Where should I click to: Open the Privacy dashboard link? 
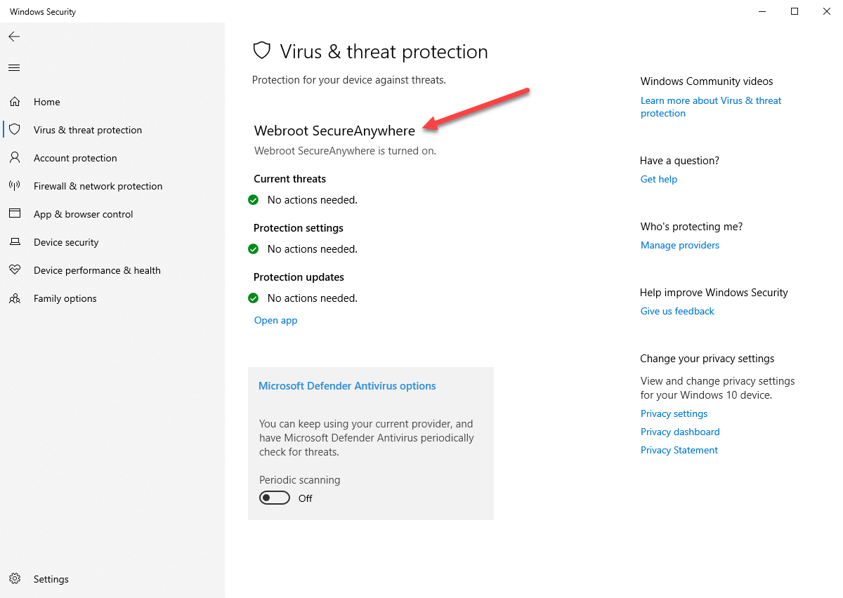(680, 432)
